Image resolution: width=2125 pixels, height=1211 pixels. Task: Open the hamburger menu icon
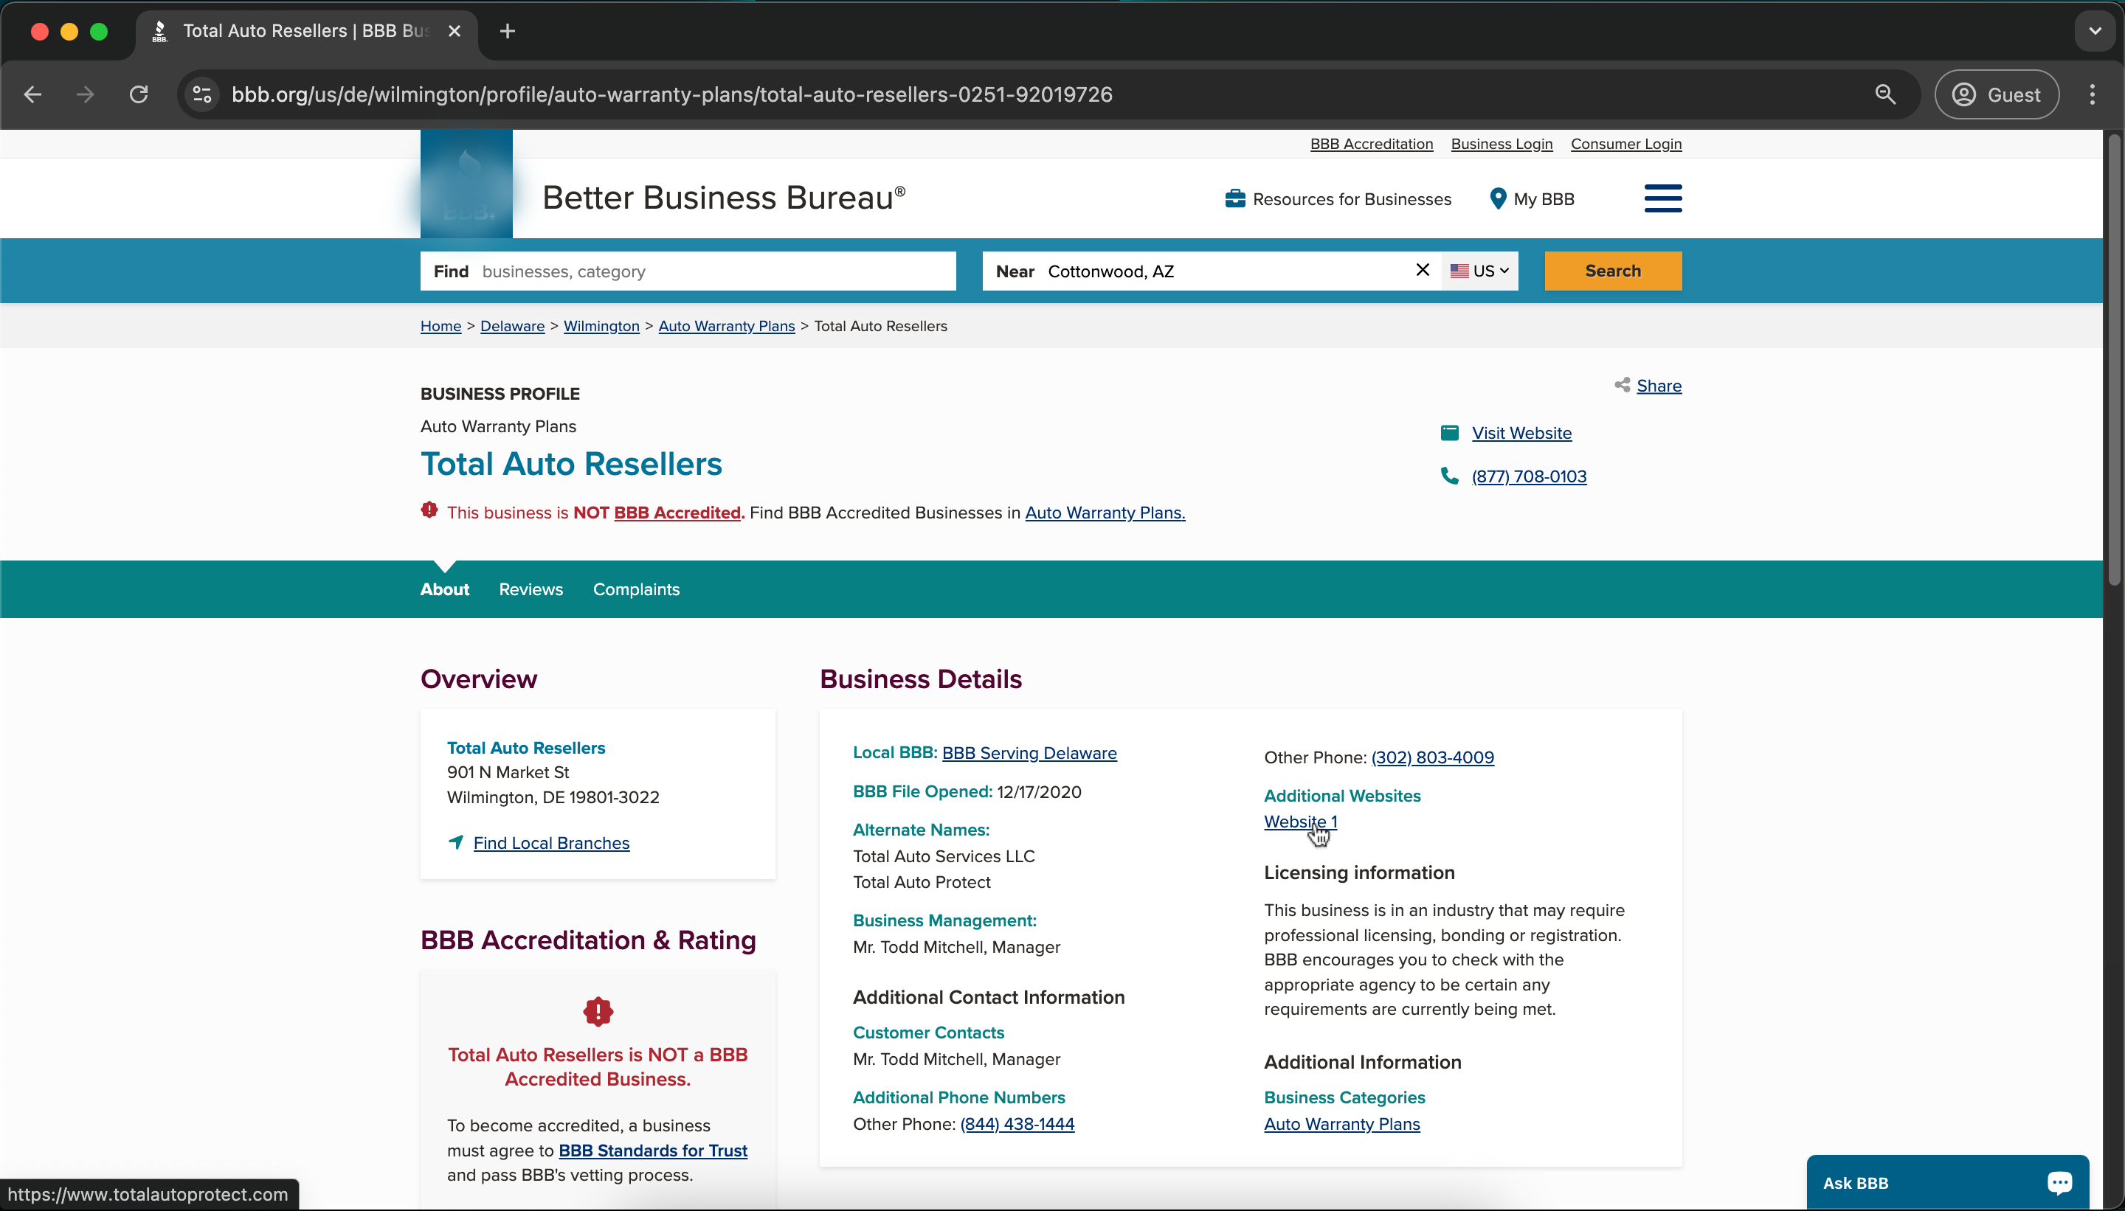tap(1662, 199)
